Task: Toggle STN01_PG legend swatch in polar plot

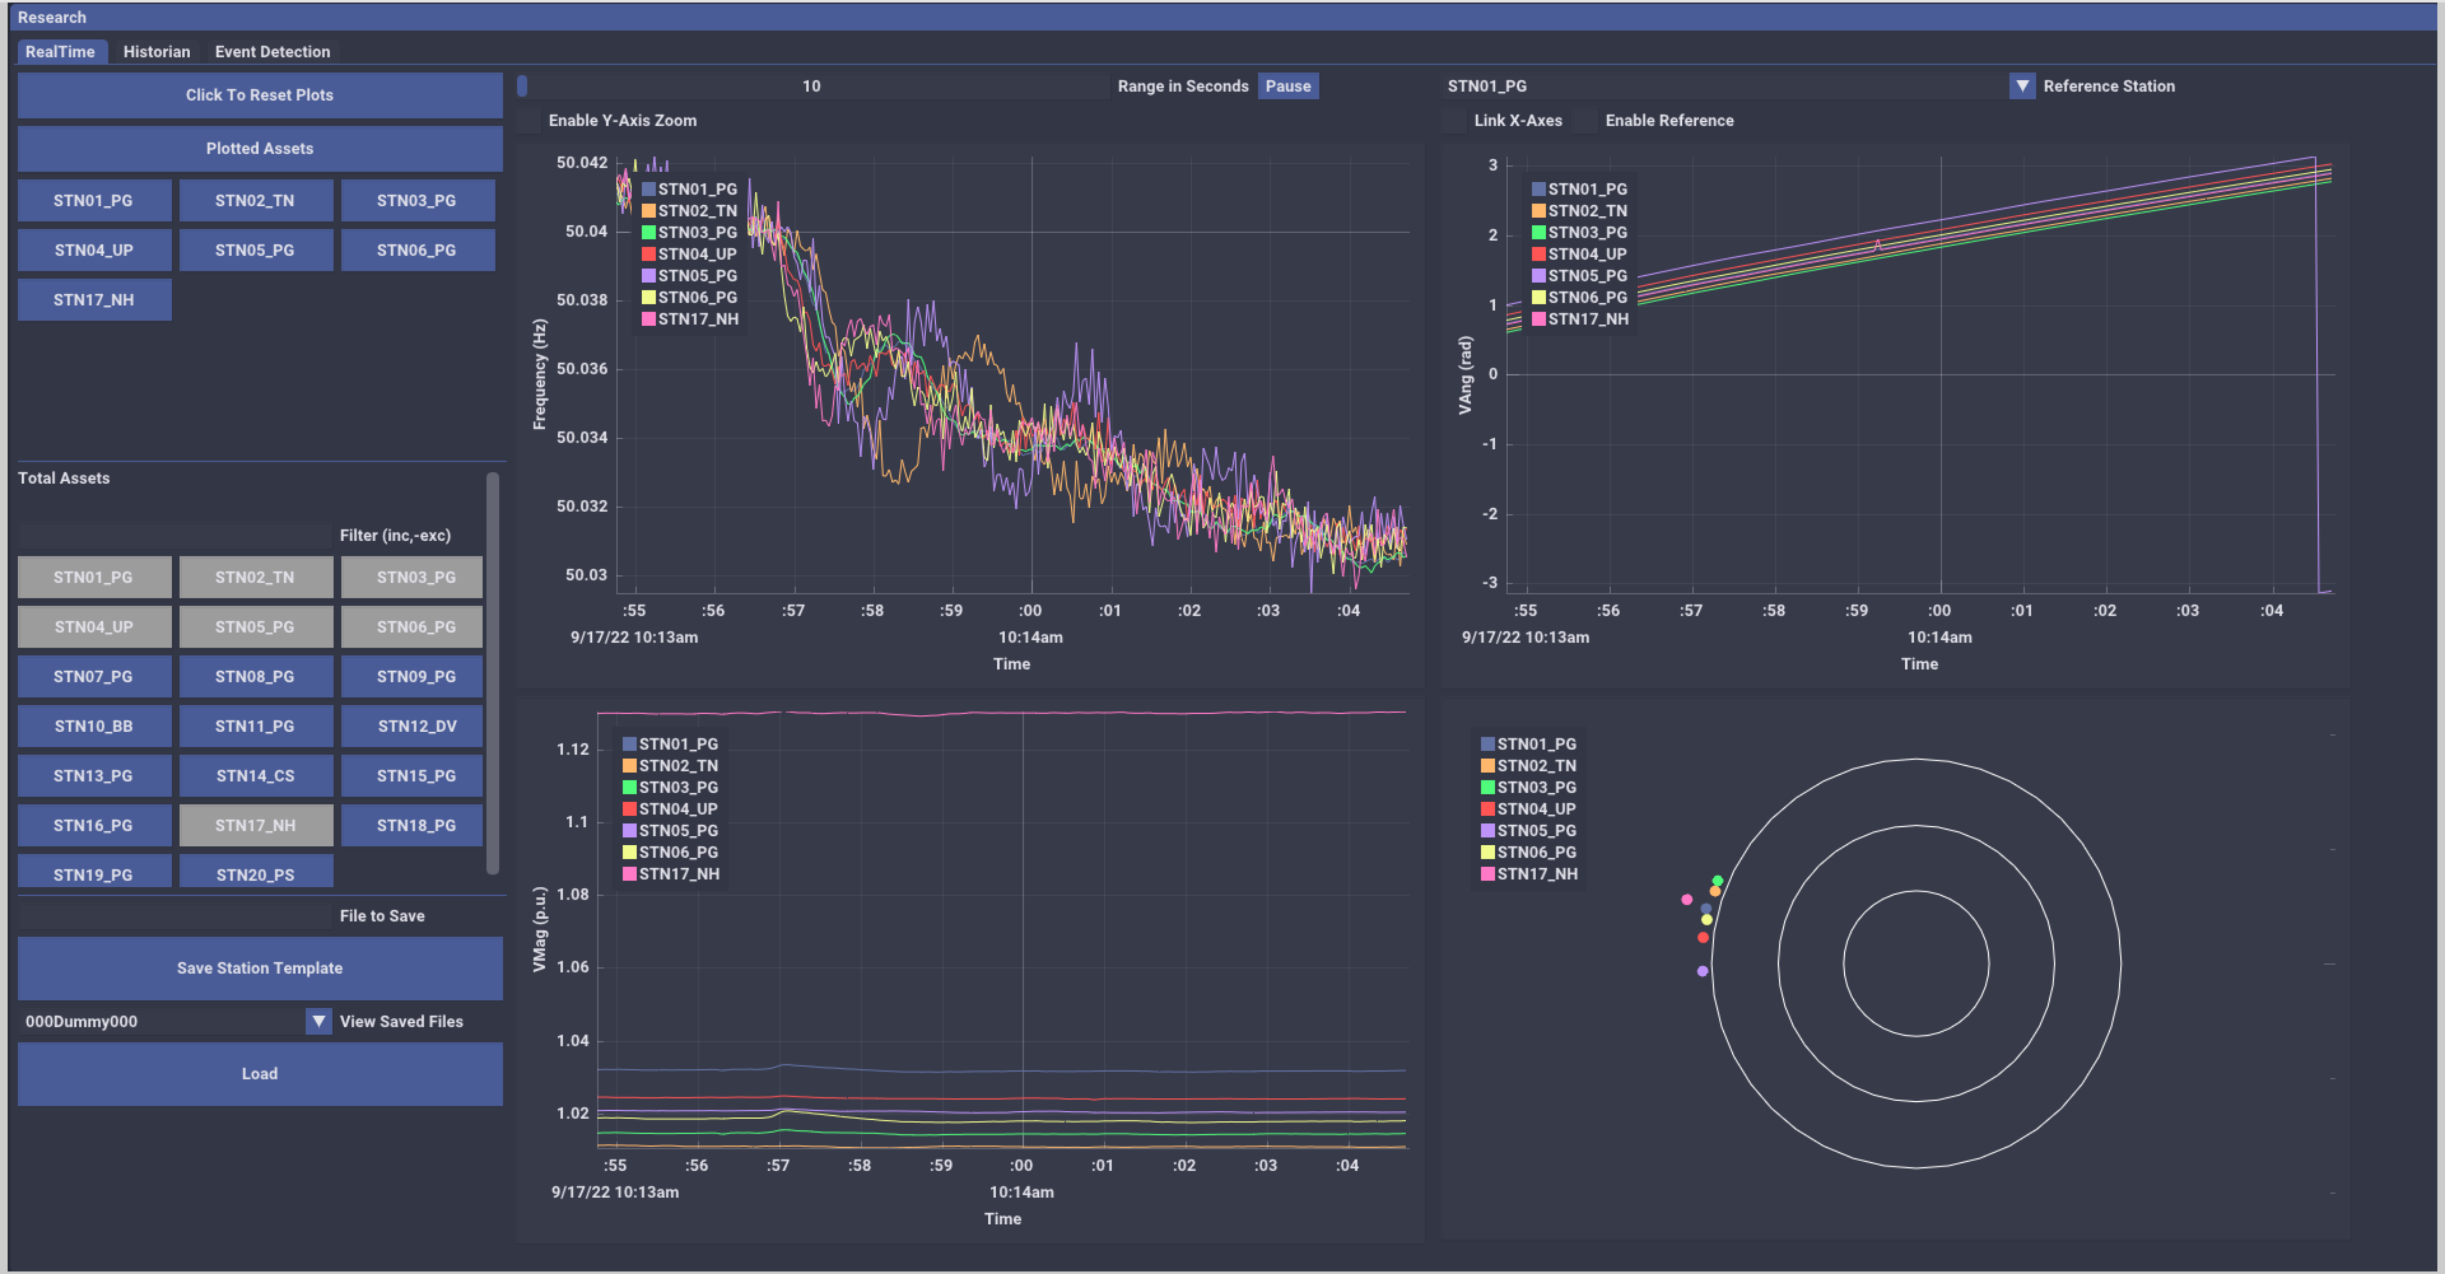Action: pos(1487,744)
